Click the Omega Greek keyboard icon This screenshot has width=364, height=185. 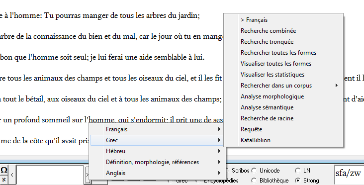point(4,170)
